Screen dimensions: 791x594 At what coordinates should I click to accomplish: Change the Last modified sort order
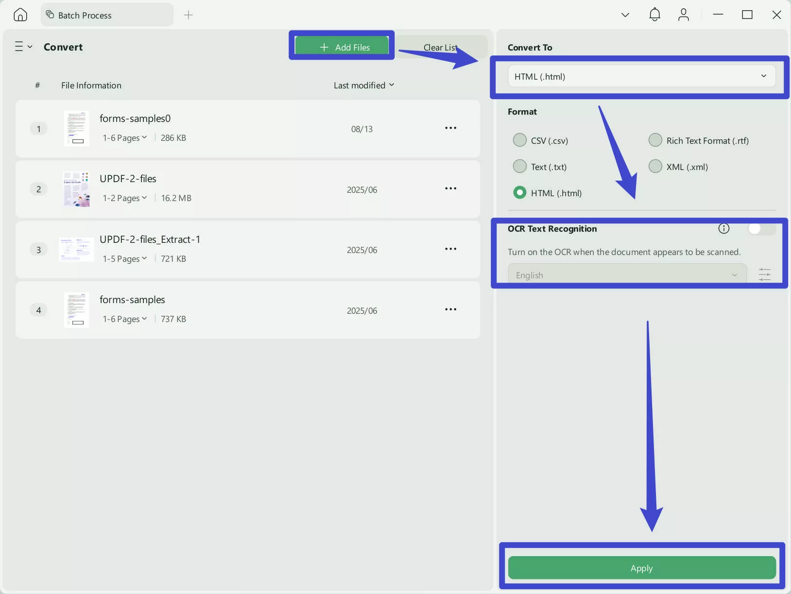[364, 85]
